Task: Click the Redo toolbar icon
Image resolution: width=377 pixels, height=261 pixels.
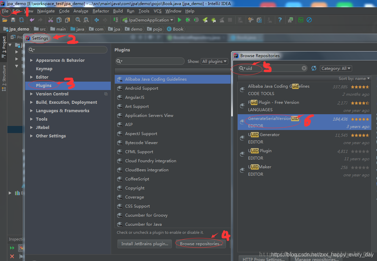Action: tap(40, 20)
